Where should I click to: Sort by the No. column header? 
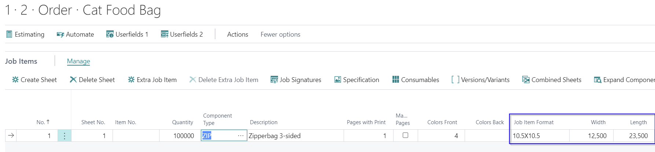[x=43, y=122]
